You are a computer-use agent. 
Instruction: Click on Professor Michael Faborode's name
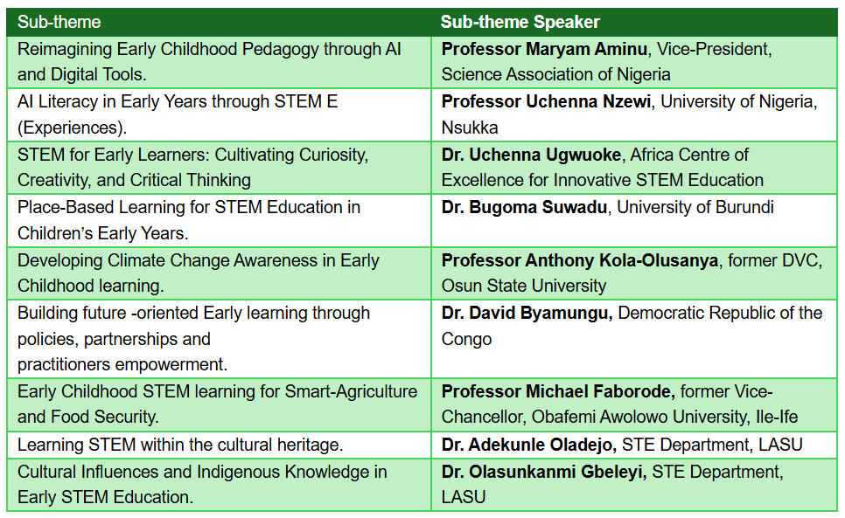pyautogui.click(x=556, y=392)
